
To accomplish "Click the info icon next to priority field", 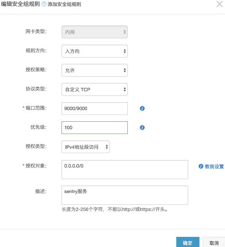I will [x=142, y=128].
